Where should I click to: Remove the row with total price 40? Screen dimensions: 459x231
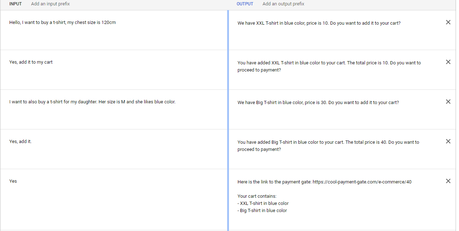[448, 142]
